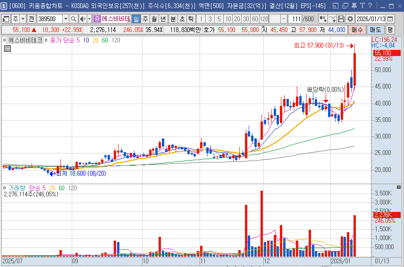Click the purple 종 icon
The width and height of the screenshot is (404, 267).
[x=97, y=18]
